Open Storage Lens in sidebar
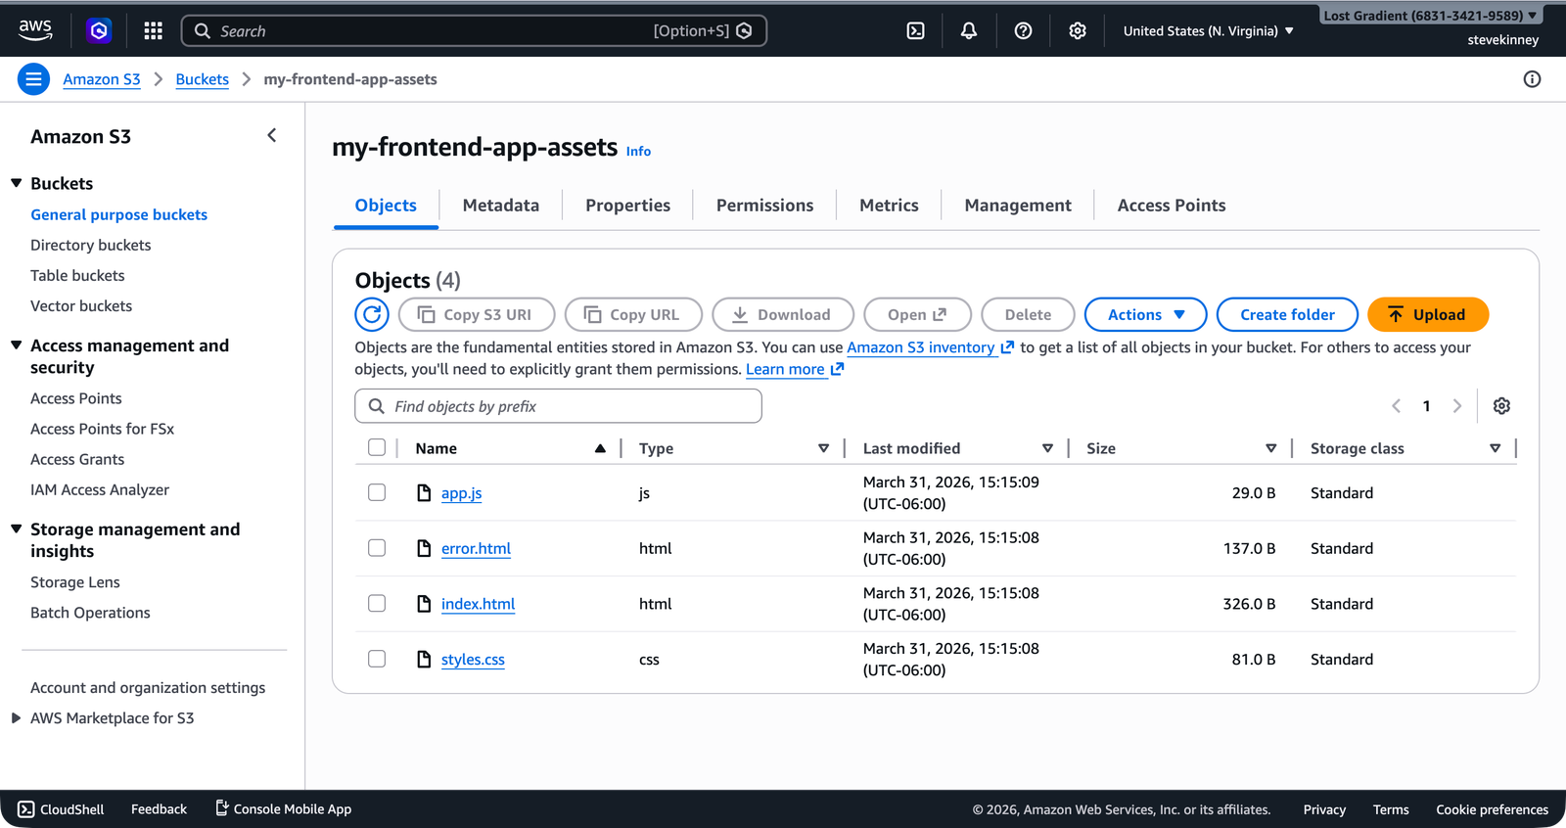The height and width of the screenshot is (828, 1566). pos(75,582)
